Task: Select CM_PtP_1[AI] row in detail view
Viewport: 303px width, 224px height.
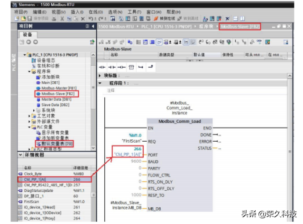Action: click(55, 179)
